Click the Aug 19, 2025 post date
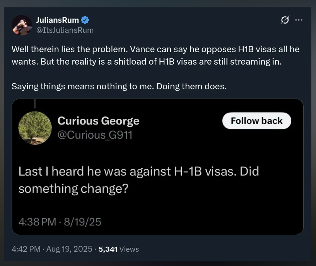This screenshot has width=316, height=266. [69, 249]
